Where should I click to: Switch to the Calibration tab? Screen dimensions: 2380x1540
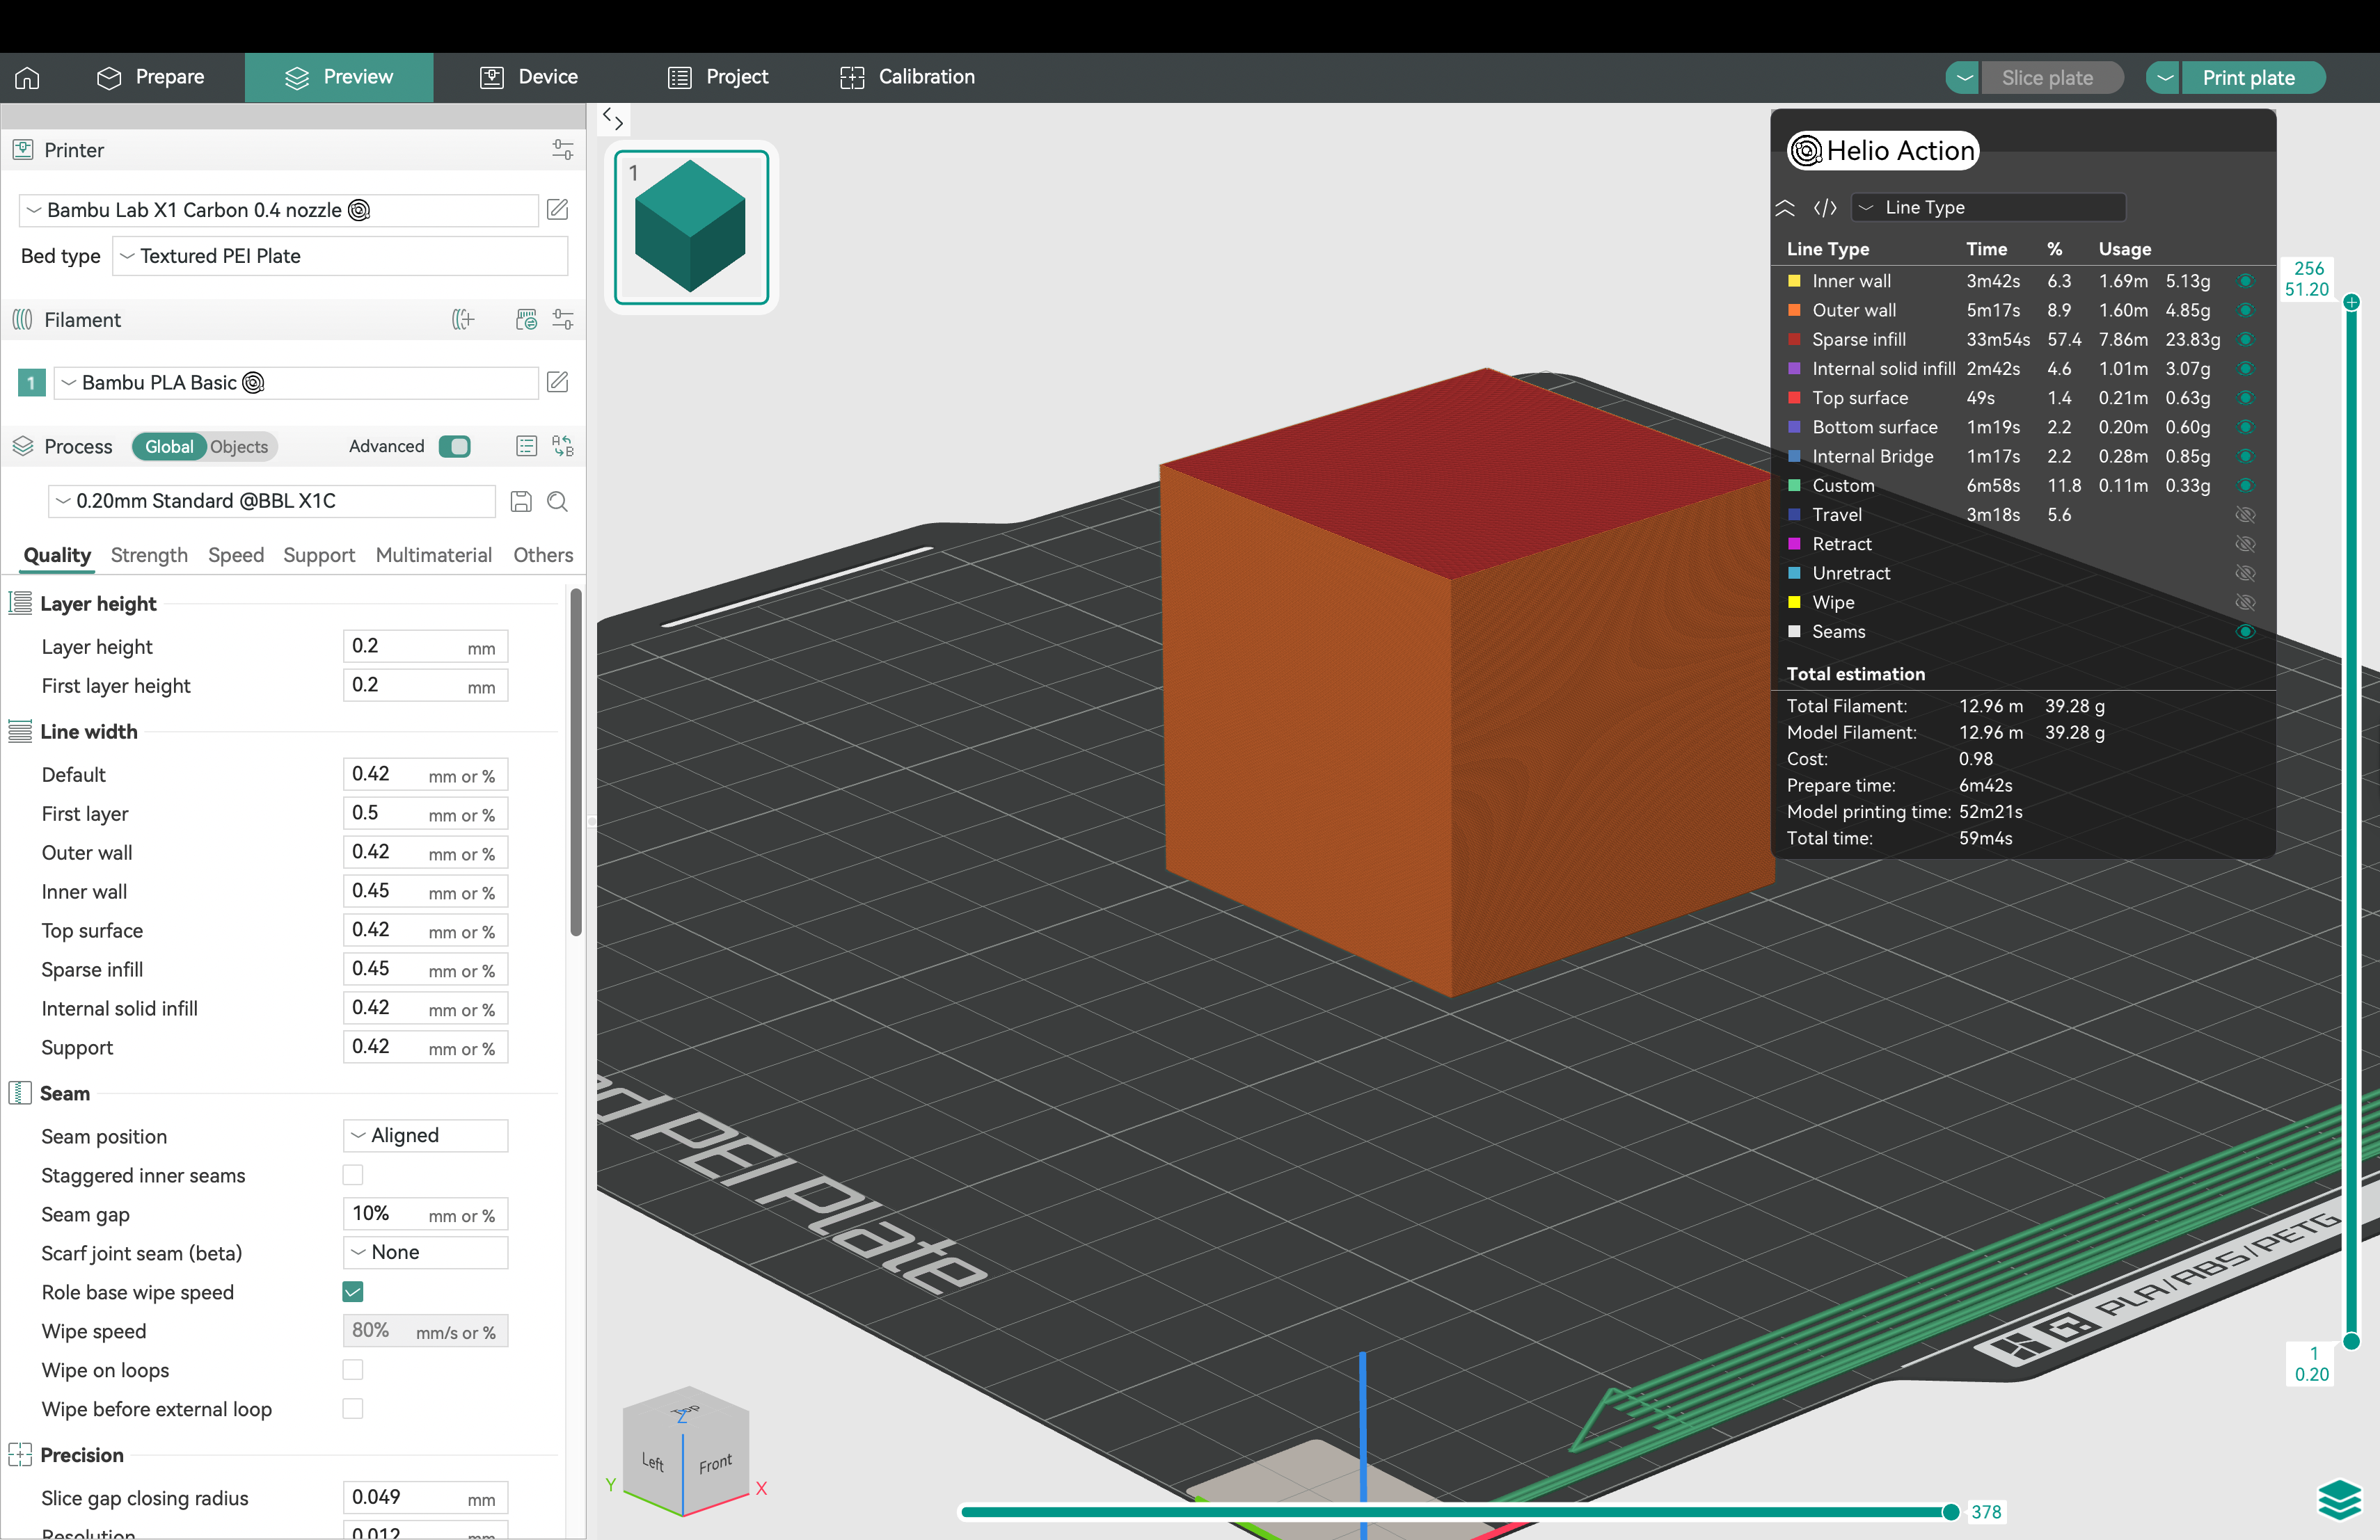pyautogui.click(x=907, y=77)
